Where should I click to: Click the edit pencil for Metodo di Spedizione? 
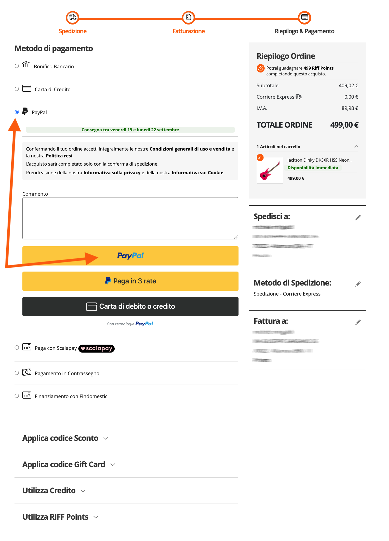point(358,284)
